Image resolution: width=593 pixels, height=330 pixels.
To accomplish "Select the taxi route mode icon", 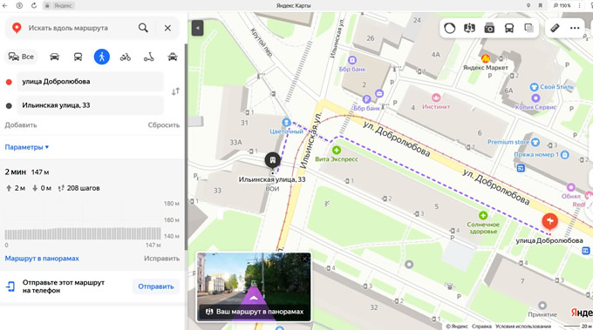I will click(x=173, y=57).
